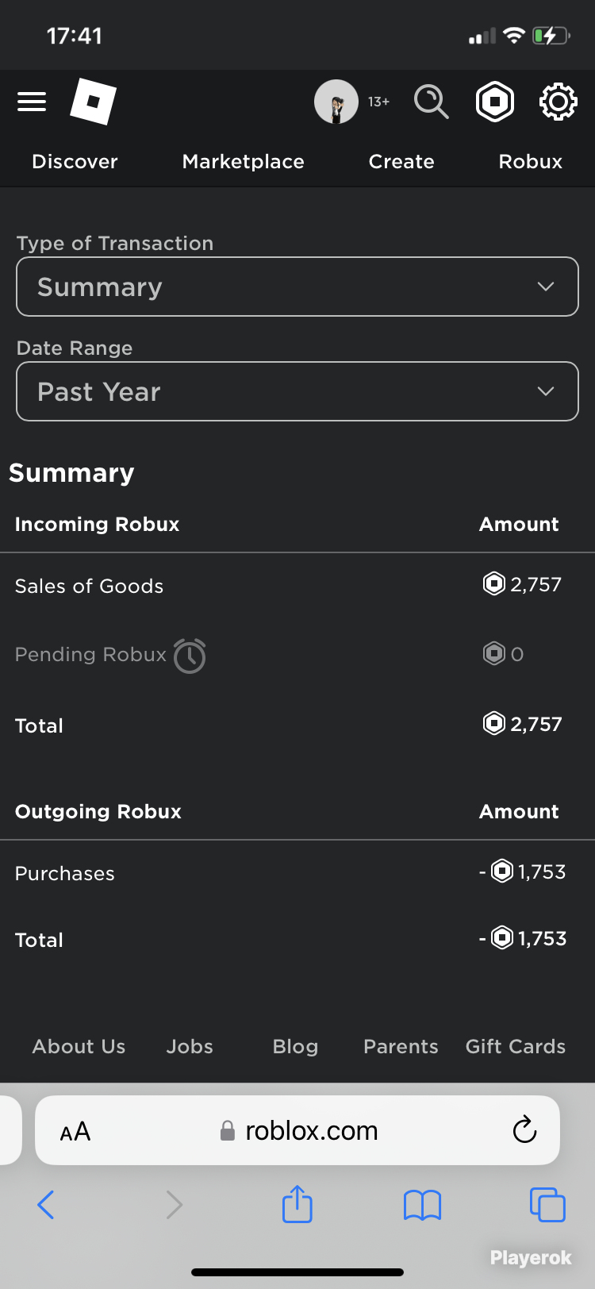
Task: Open the hamburger navigation menu
Action: point(32,102)
